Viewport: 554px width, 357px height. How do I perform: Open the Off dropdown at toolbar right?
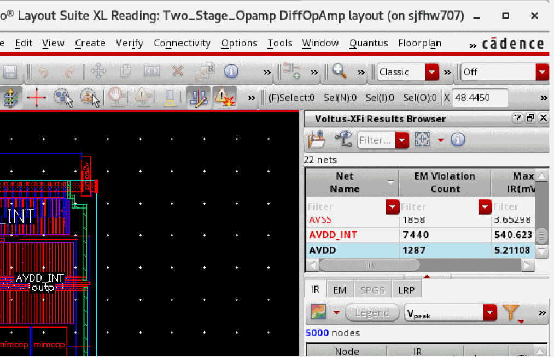pos(543,72)
